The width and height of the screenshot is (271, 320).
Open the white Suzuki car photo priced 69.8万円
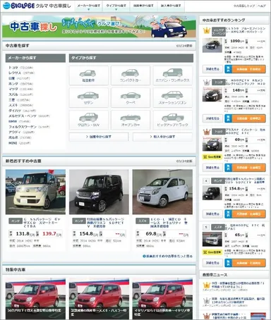click(x=162, y=192)
